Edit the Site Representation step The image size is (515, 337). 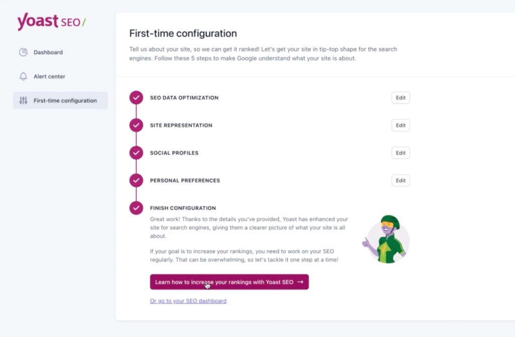pyautogui.click(x=400, y=125)
